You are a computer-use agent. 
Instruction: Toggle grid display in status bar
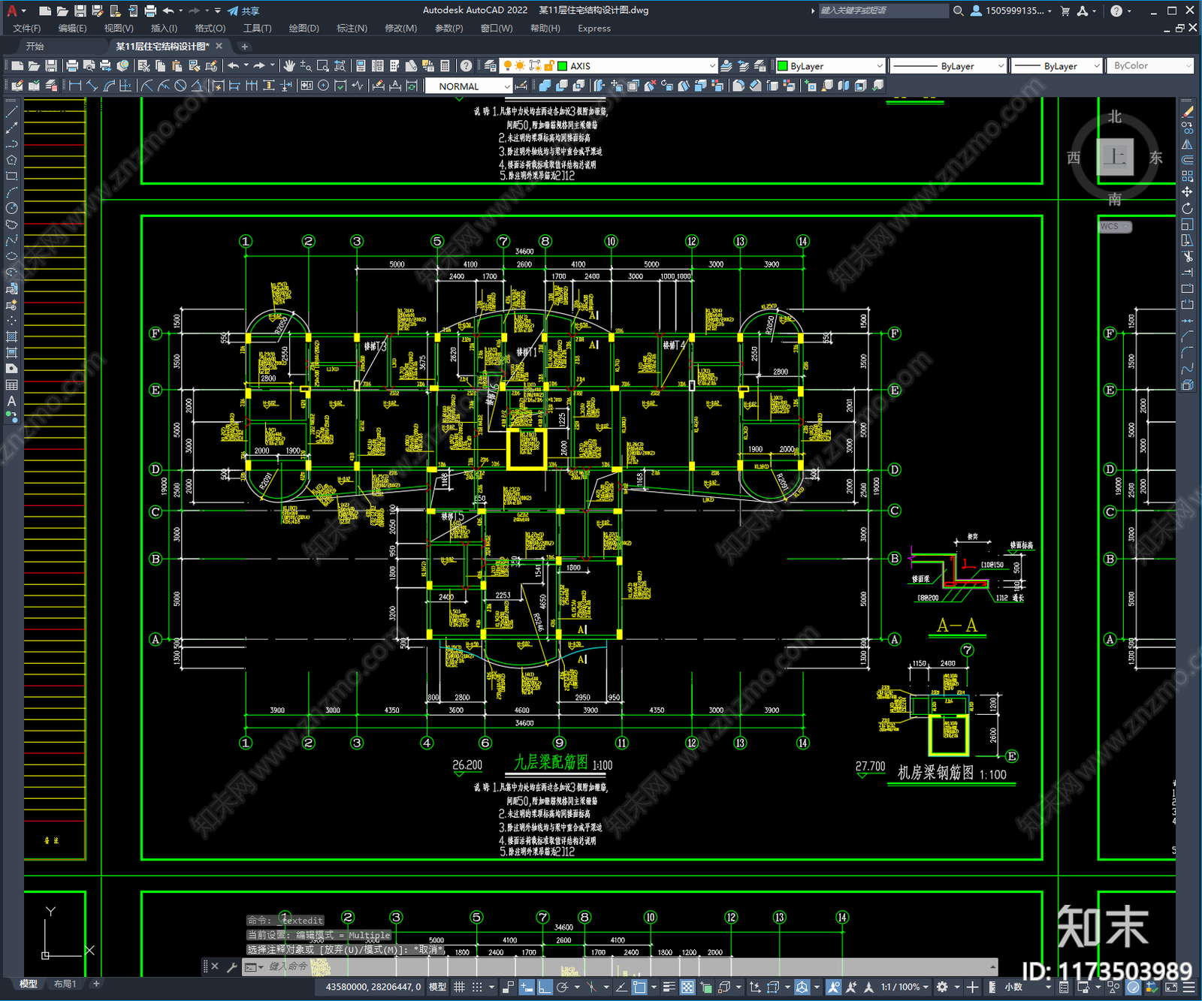tap(459, 987)
